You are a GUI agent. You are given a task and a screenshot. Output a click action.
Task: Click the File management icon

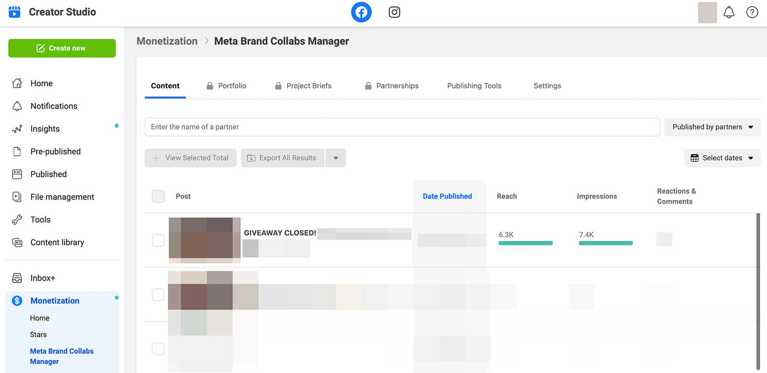click(17, 197)
